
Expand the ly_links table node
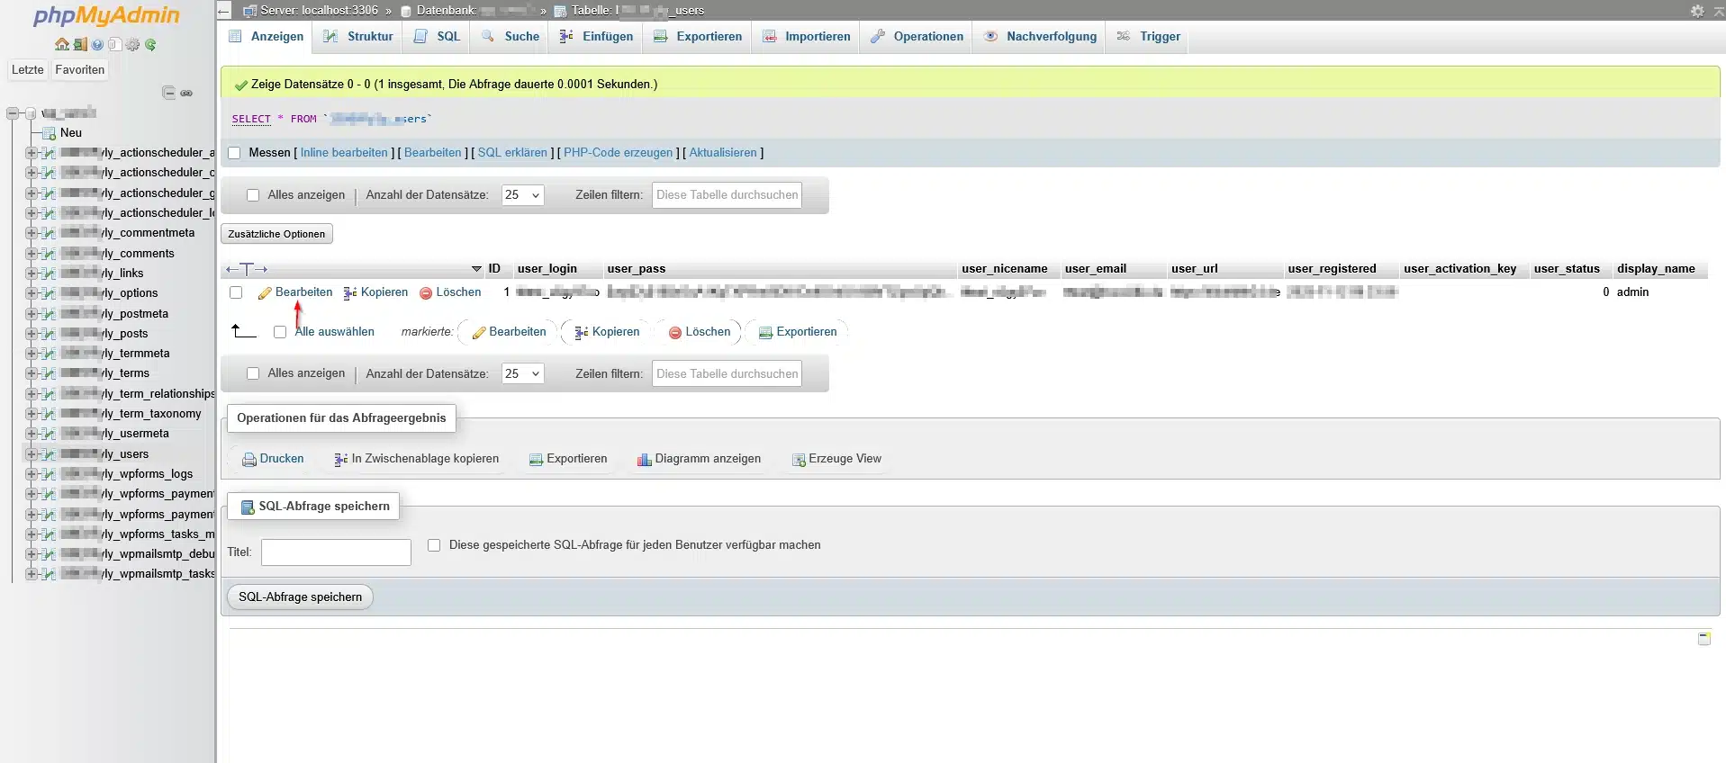32,274
